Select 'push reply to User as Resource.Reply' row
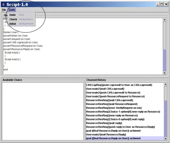Viewport: 171px width, 143px height. 125,127
